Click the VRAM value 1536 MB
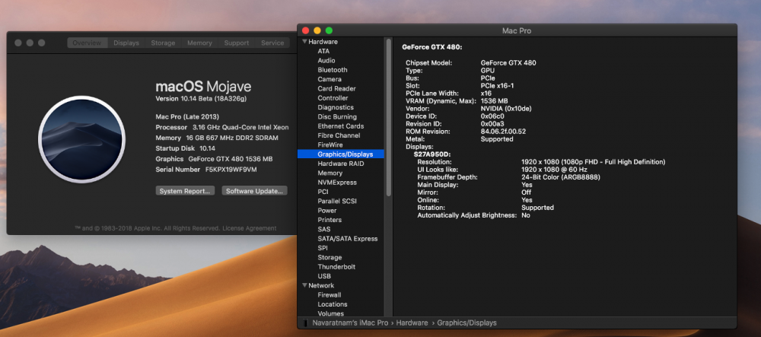The image size is (761, 337). pyautogui.click(x=494, y=101)
